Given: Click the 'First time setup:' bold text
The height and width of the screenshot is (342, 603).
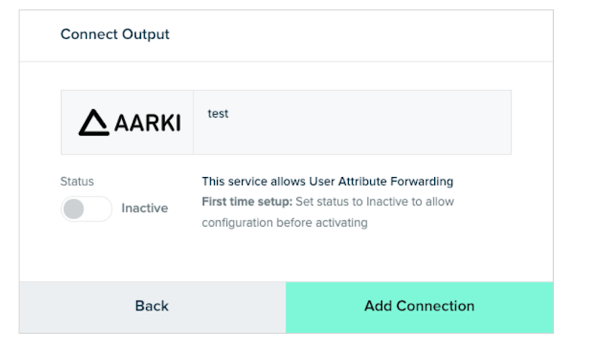Looking at the screenshot, I should coord(247,202).
